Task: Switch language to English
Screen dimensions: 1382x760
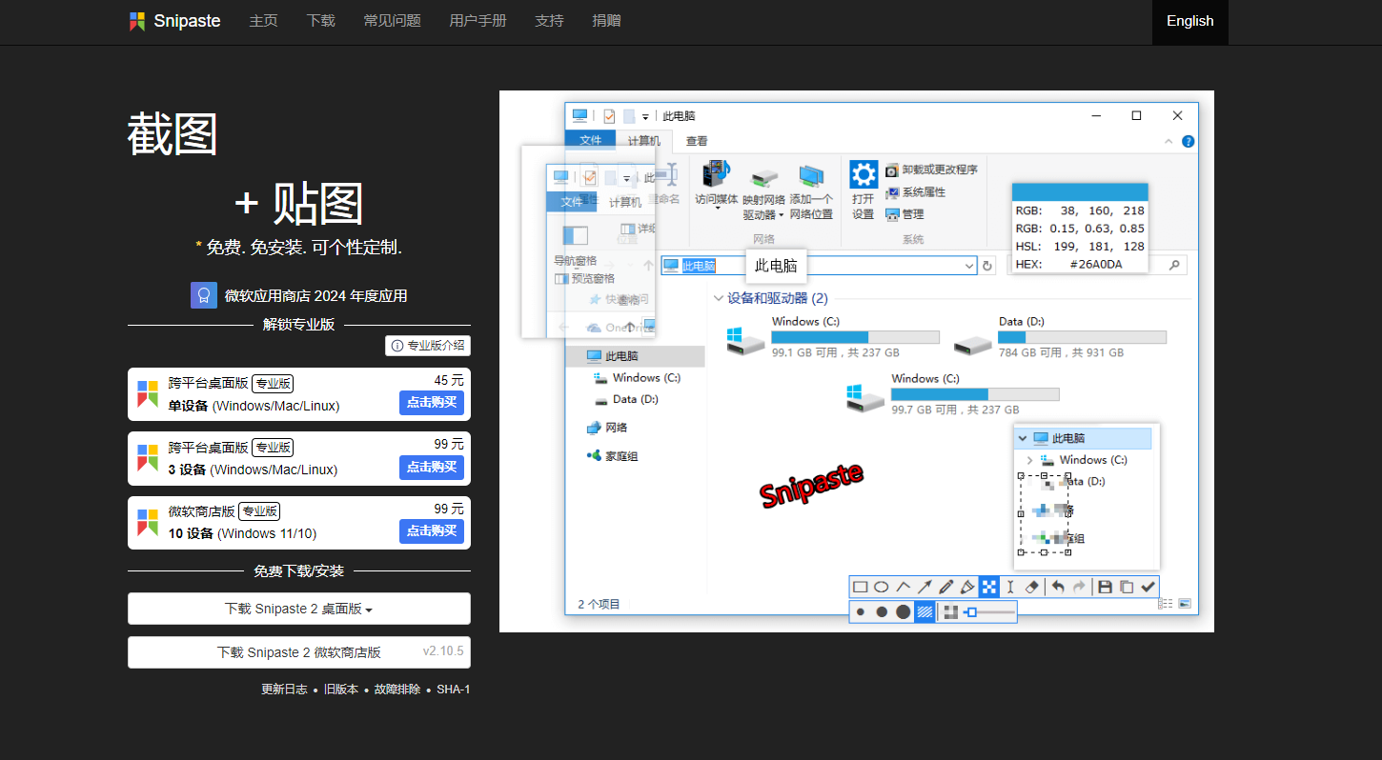Action: [1189, 21]
